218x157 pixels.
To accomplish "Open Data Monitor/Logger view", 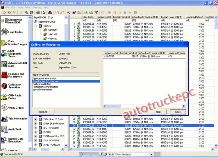I will pos(14,43).
